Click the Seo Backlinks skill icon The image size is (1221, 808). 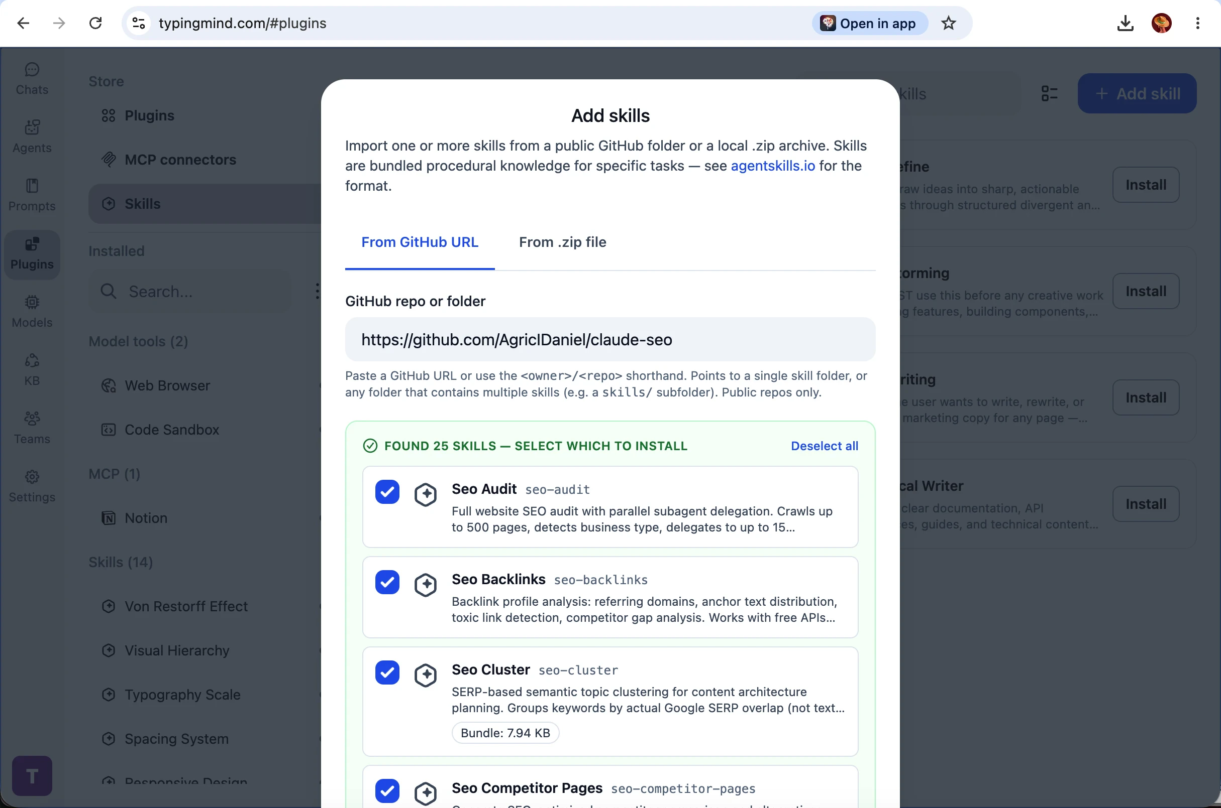coord(426,585)
